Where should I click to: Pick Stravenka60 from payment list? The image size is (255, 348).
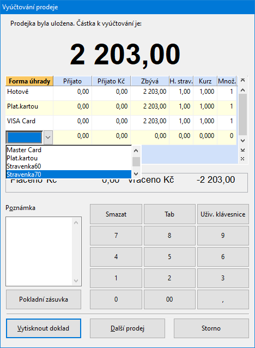69,166
